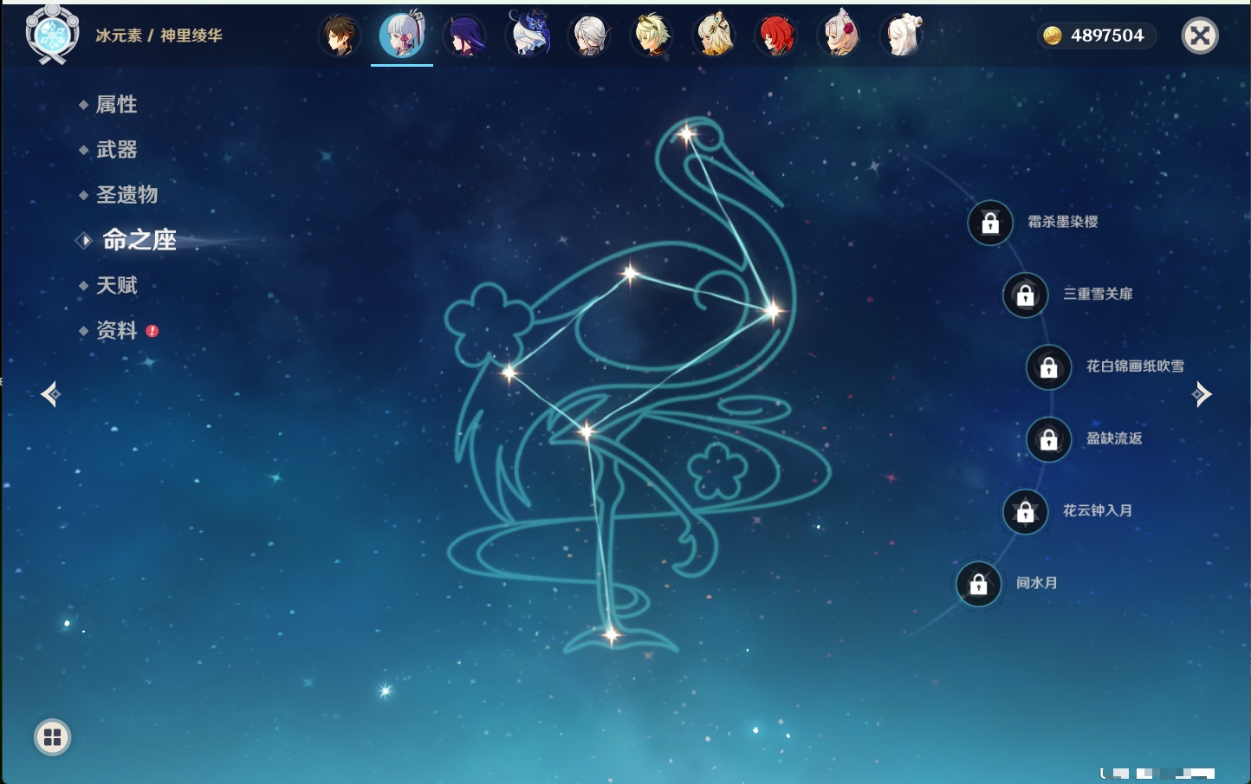This screenshot has height=784, width=1251.
Task: Switch to the 武器 weapon tab
Action: point(116,150)
